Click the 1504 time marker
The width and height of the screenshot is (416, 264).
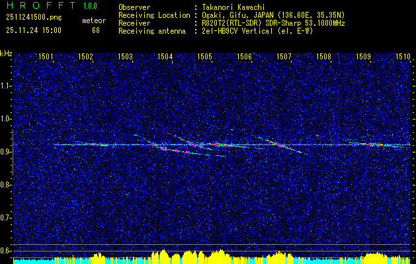[x=165, y=56]
